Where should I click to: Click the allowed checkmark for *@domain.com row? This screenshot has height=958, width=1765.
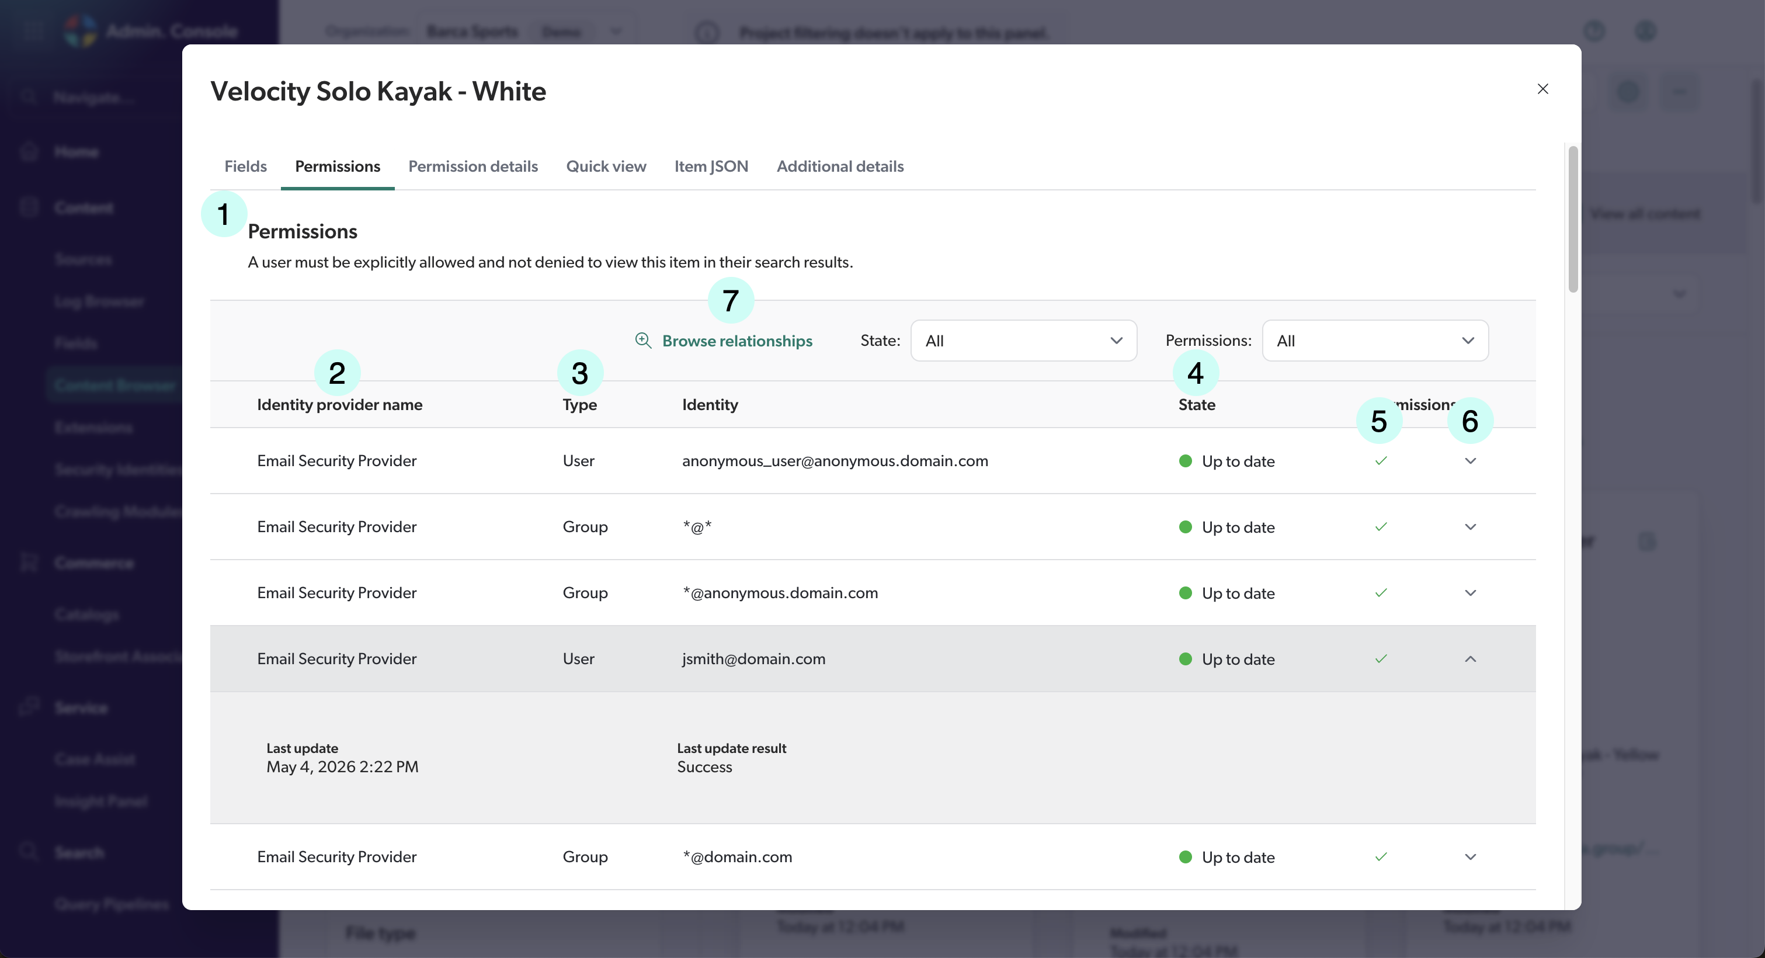coord(1381,856)
